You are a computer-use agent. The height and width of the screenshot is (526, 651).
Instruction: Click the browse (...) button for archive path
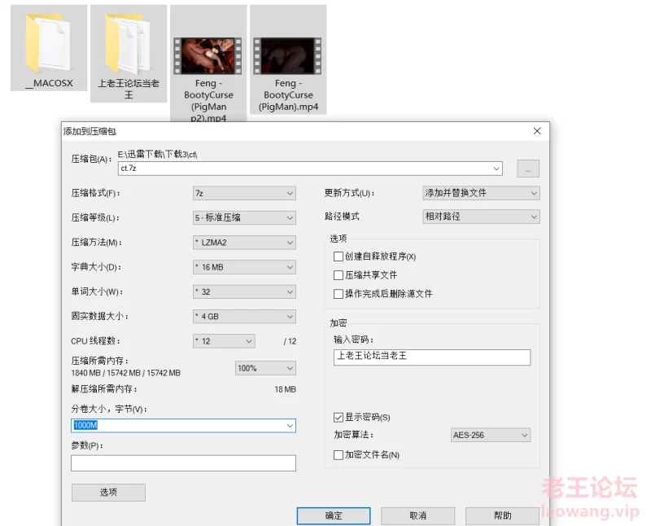528,169
